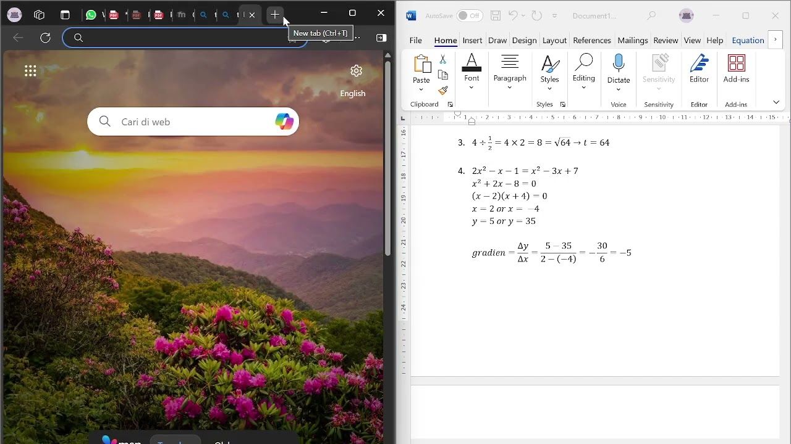
Task: Click the Redo icon in Word
Action: 536,16
